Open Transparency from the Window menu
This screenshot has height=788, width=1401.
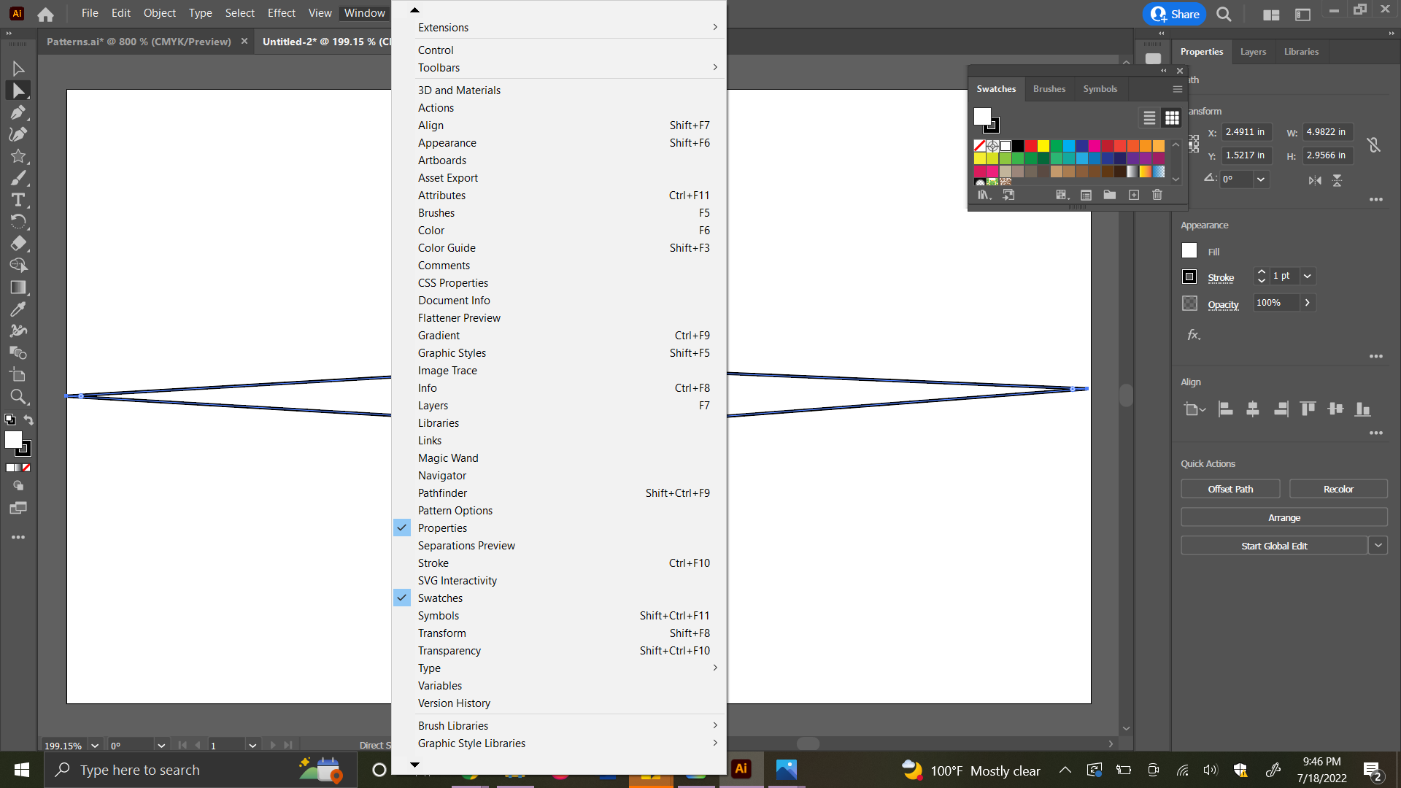tap(449, 650)
